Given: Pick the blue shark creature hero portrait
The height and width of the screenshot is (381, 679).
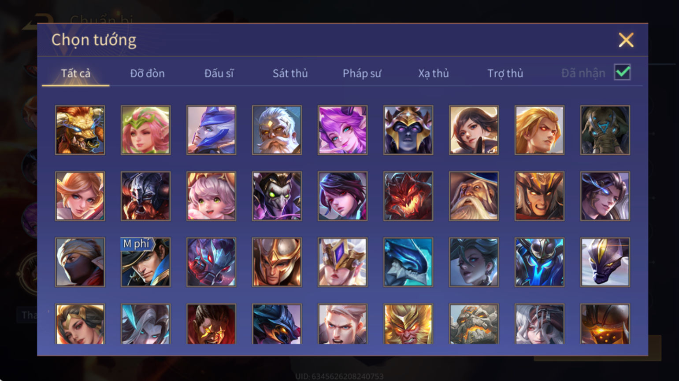Looking at the screenshot, I should [x=408, y=262].
